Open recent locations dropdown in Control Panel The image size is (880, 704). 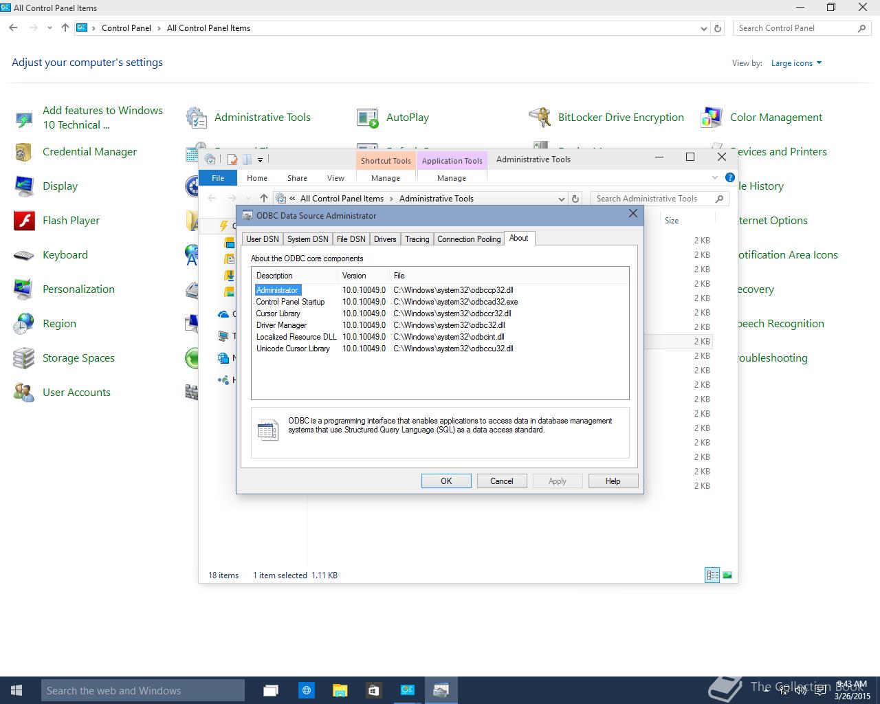[x=49, y=28]
